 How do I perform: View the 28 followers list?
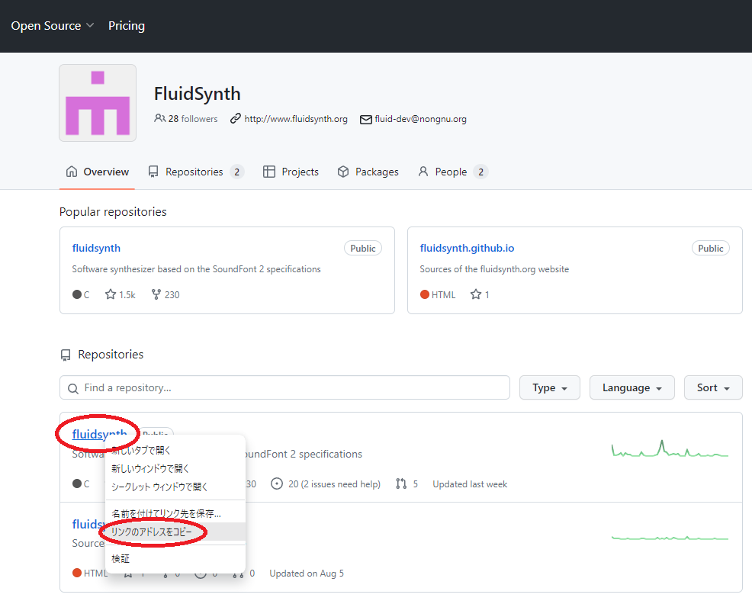click(x=185, y=118)
